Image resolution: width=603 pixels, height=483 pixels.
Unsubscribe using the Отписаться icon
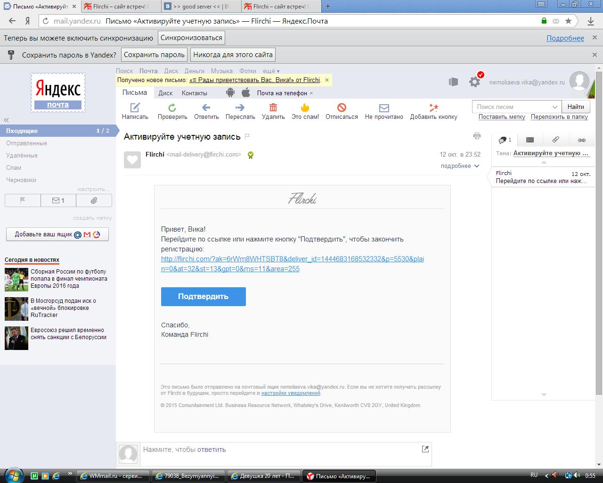coord(342,112)
